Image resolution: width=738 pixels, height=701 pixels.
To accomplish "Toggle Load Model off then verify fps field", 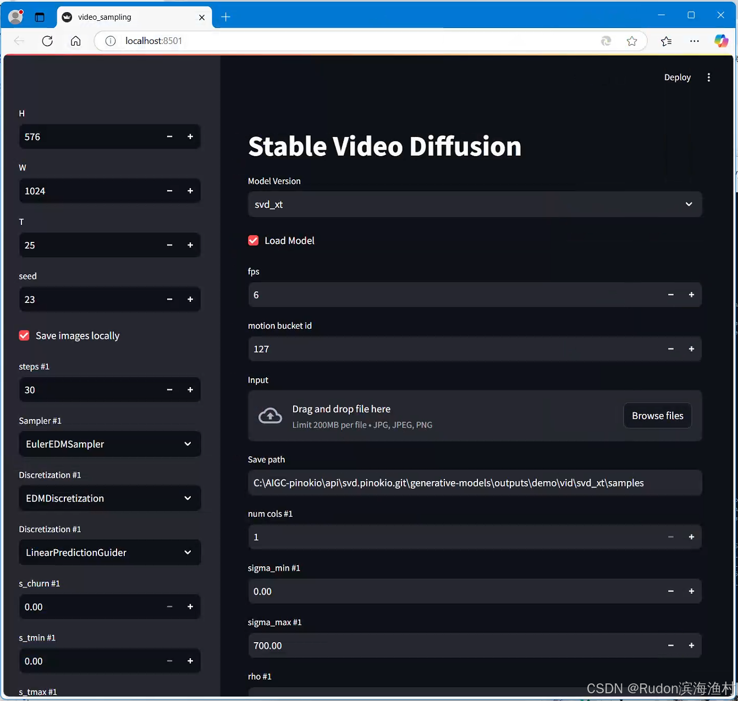I will 253,240.
